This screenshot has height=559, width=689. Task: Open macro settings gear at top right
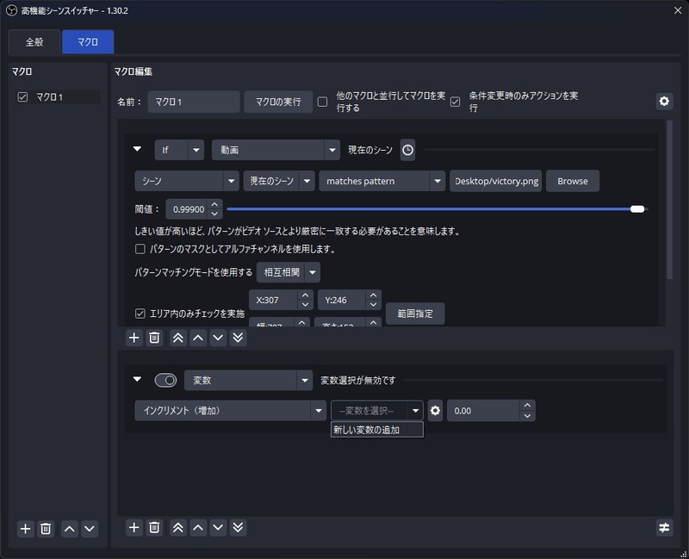pyautogui.click(x=664, y=102)
